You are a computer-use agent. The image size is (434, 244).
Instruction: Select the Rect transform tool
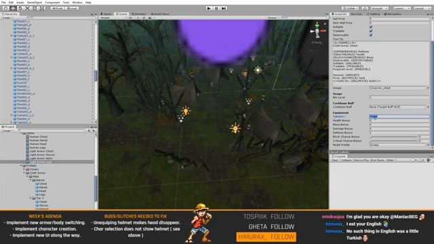coord(35,8)
